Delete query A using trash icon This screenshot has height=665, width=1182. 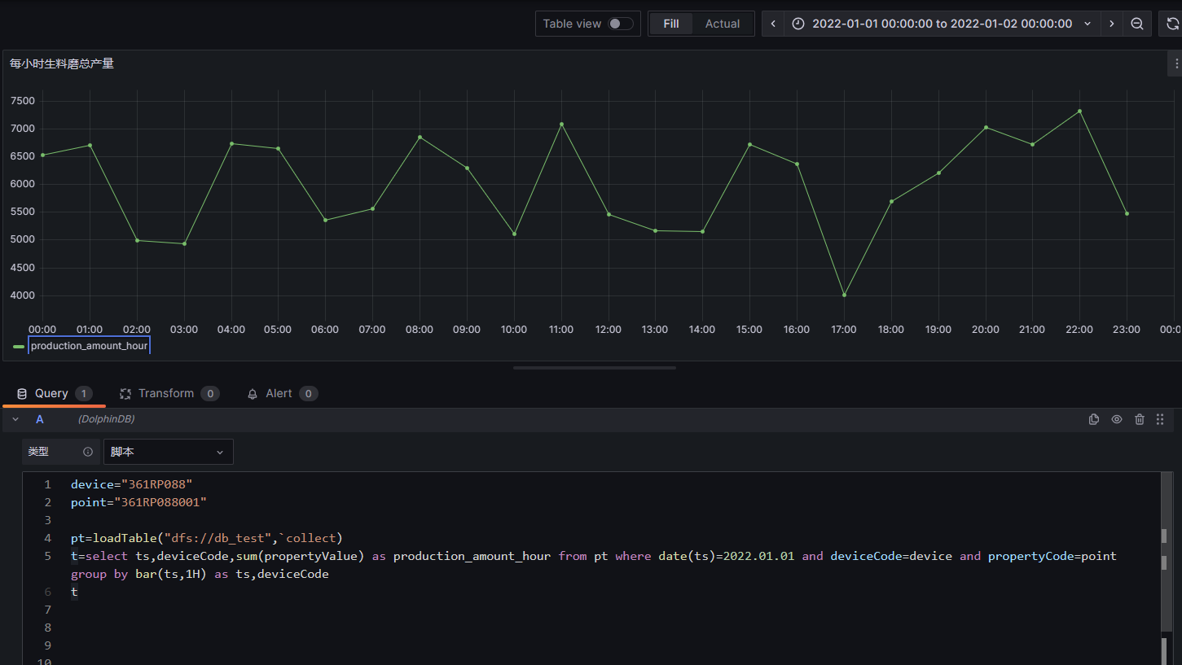pos(1139,419)
